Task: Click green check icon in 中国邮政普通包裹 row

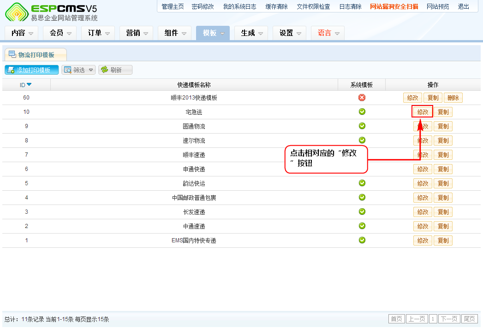Action: point(362,197)
